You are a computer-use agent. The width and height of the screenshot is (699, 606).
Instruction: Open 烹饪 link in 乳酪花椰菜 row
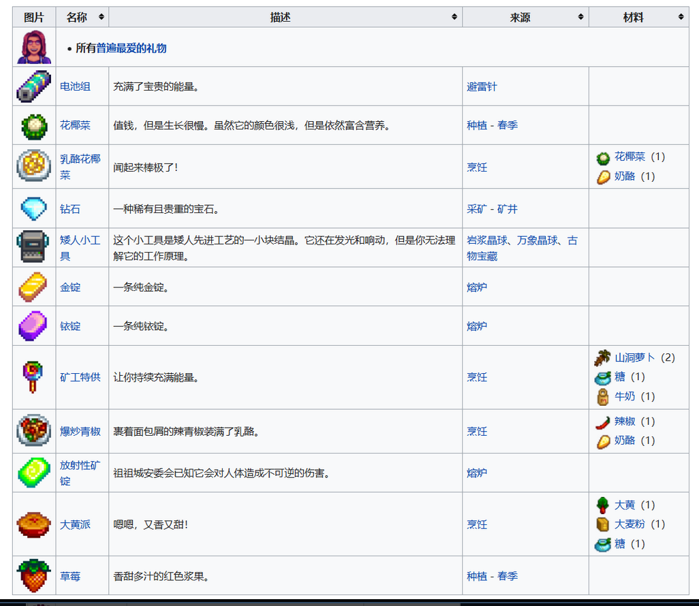(476, 168)
